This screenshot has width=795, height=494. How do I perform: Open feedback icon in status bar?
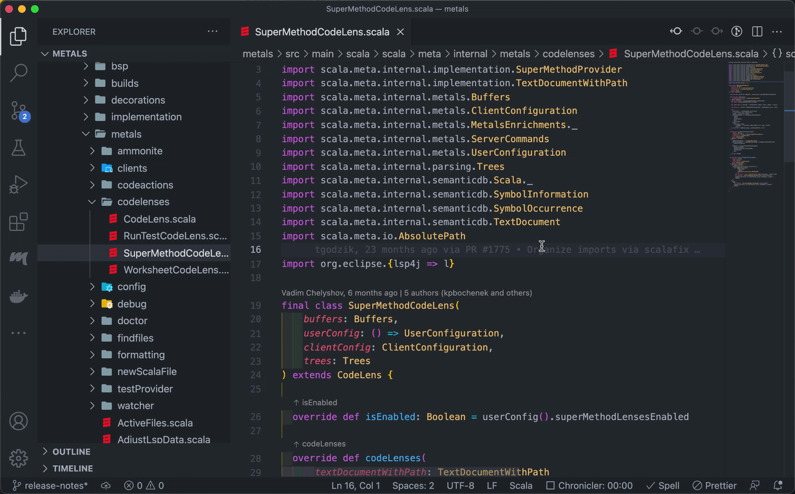pos(755,486)
